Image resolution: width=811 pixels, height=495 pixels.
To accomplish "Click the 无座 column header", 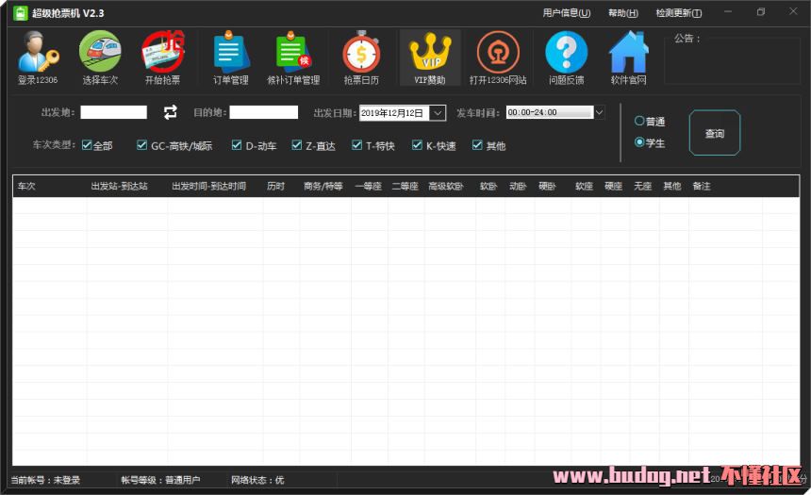I will [643, 186].
